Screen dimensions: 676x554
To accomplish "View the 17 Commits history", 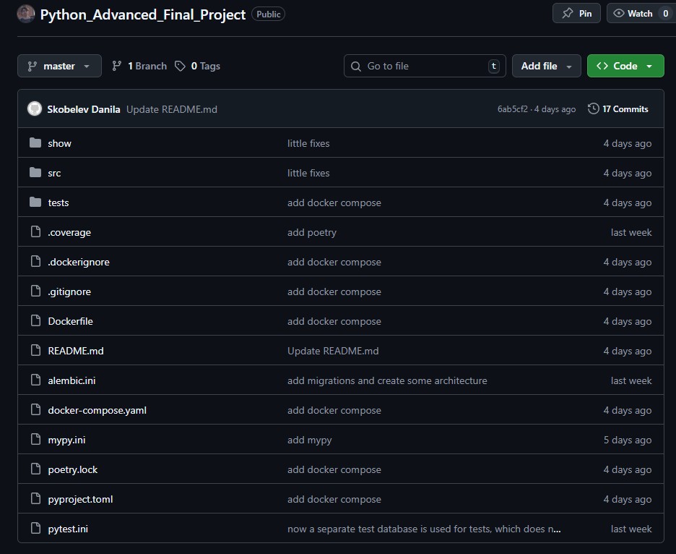I will point(625,109).
